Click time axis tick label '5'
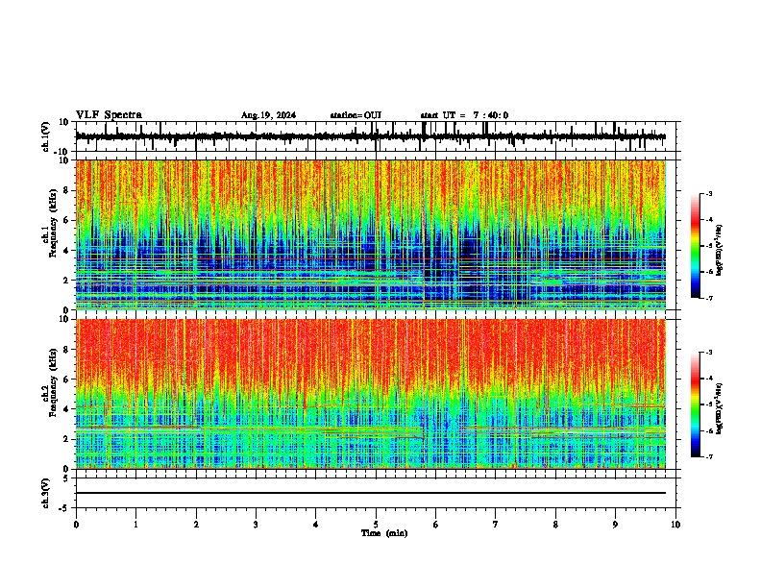This screenshot has width=761, height=588. point(376,525)
